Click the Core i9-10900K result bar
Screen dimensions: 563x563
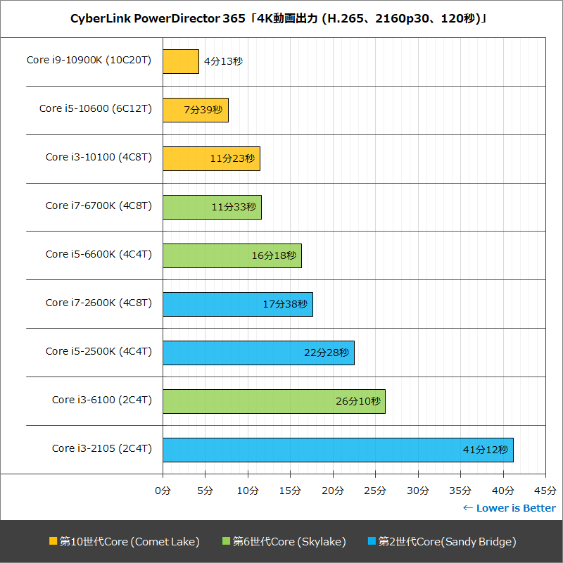180,61
